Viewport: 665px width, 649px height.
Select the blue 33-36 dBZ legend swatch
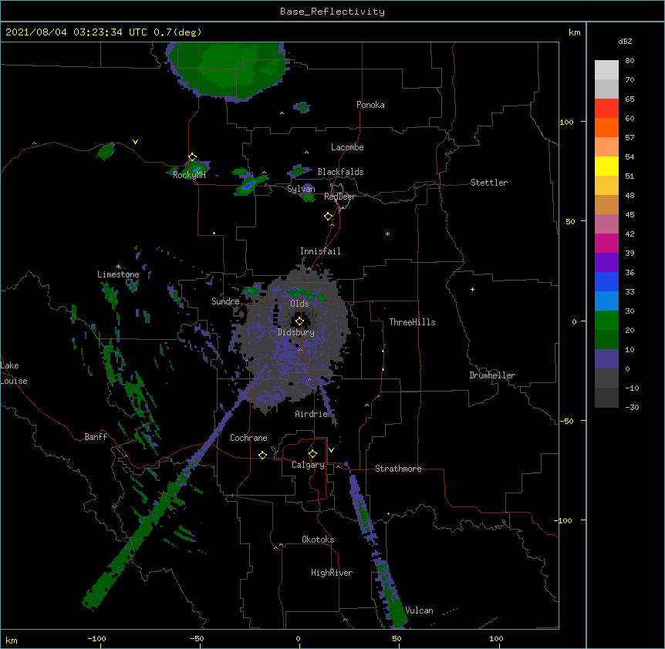click(x=606, y=282)
